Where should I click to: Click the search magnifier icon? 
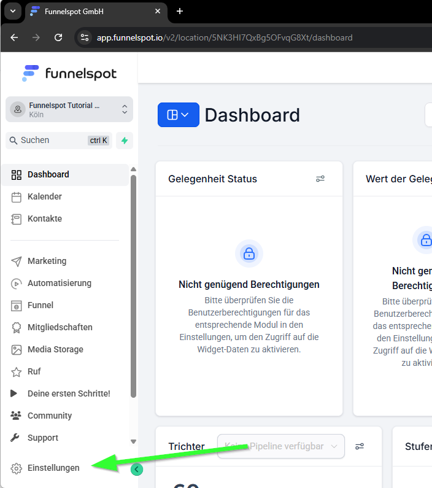tap(13, 141)
